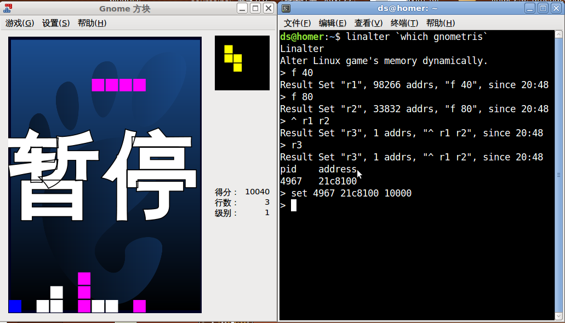Click the 级别 level label

click(227, 213)
